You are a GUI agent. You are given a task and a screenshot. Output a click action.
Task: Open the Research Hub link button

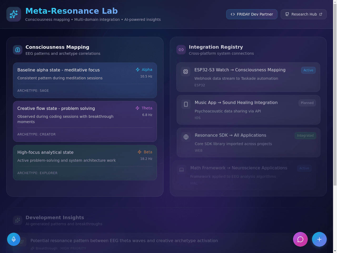coord(304,14)
